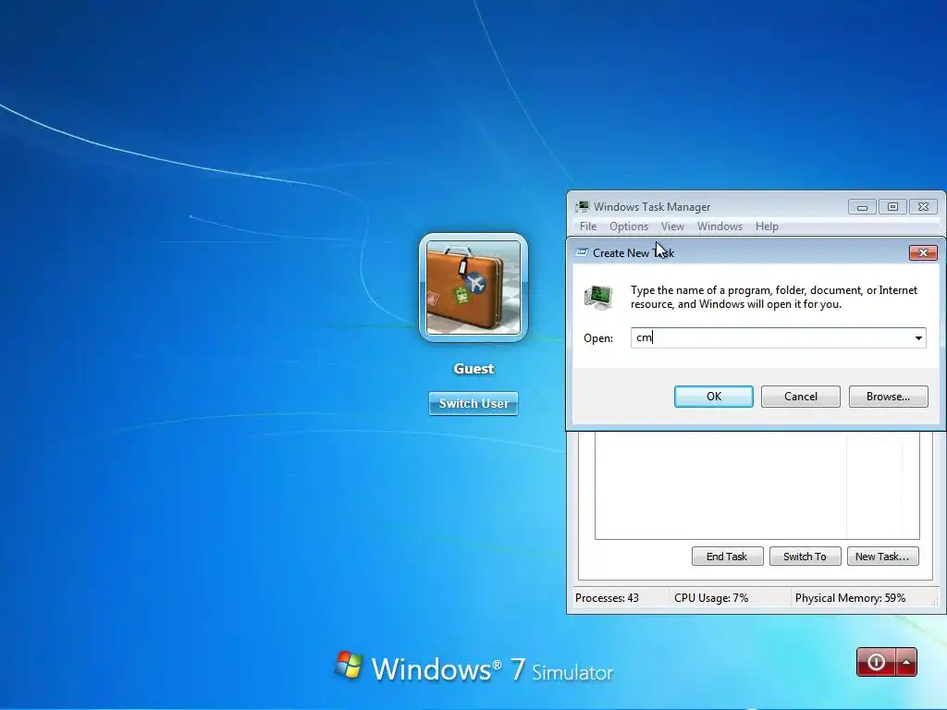Close the Windows Task Manager window

coord(923,206)
